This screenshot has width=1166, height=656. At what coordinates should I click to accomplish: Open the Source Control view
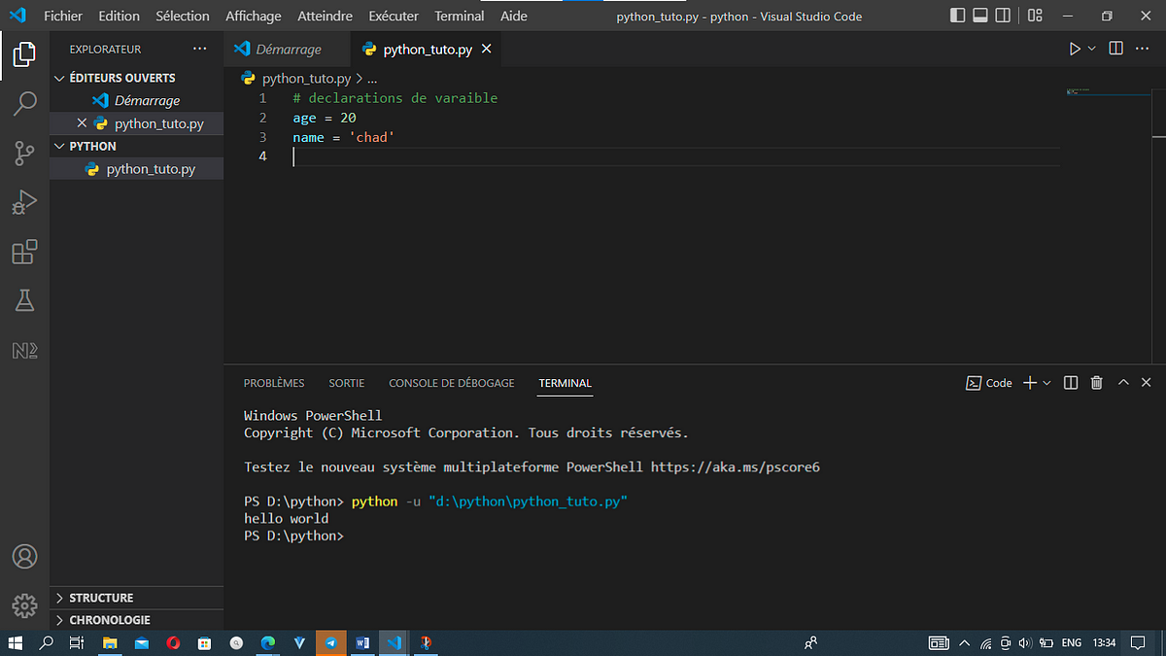click(24, 153)
